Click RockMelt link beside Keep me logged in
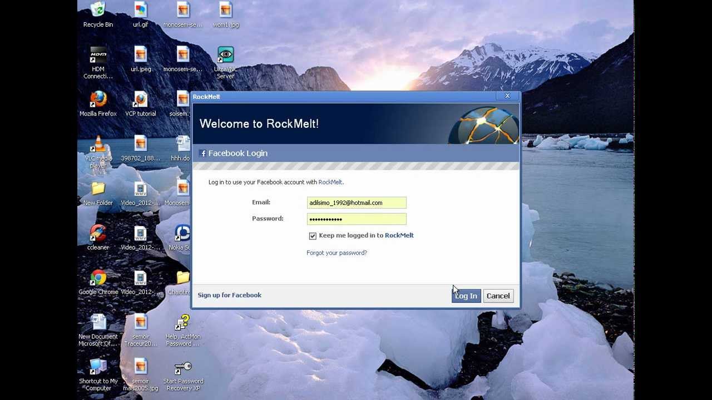The width and height of the screenshot is (712, 400). pos(399,236)
